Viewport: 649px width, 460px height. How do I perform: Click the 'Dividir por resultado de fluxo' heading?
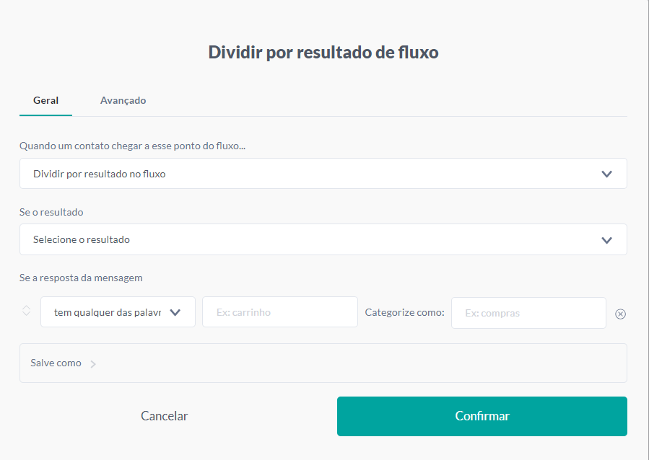point(323,52)
